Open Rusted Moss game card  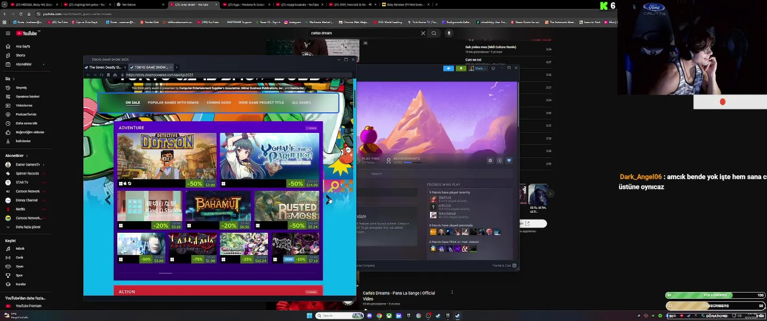[x=287, y=210]
